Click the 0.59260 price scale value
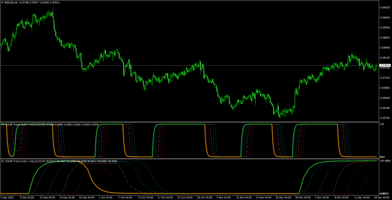This screenshot has height=200, width=392. 386,28
